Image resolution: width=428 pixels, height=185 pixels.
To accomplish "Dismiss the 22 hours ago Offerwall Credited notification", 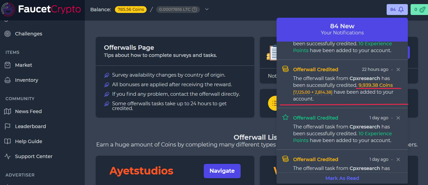I will click(x=398, y=70).
